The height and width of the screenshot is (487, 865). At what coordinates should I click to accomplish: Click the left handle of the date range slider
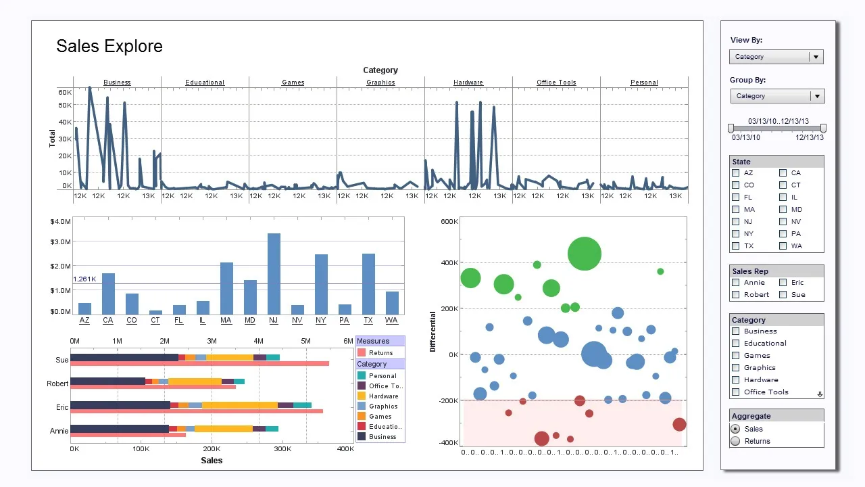pyautogui.click(x=731, y=128)
